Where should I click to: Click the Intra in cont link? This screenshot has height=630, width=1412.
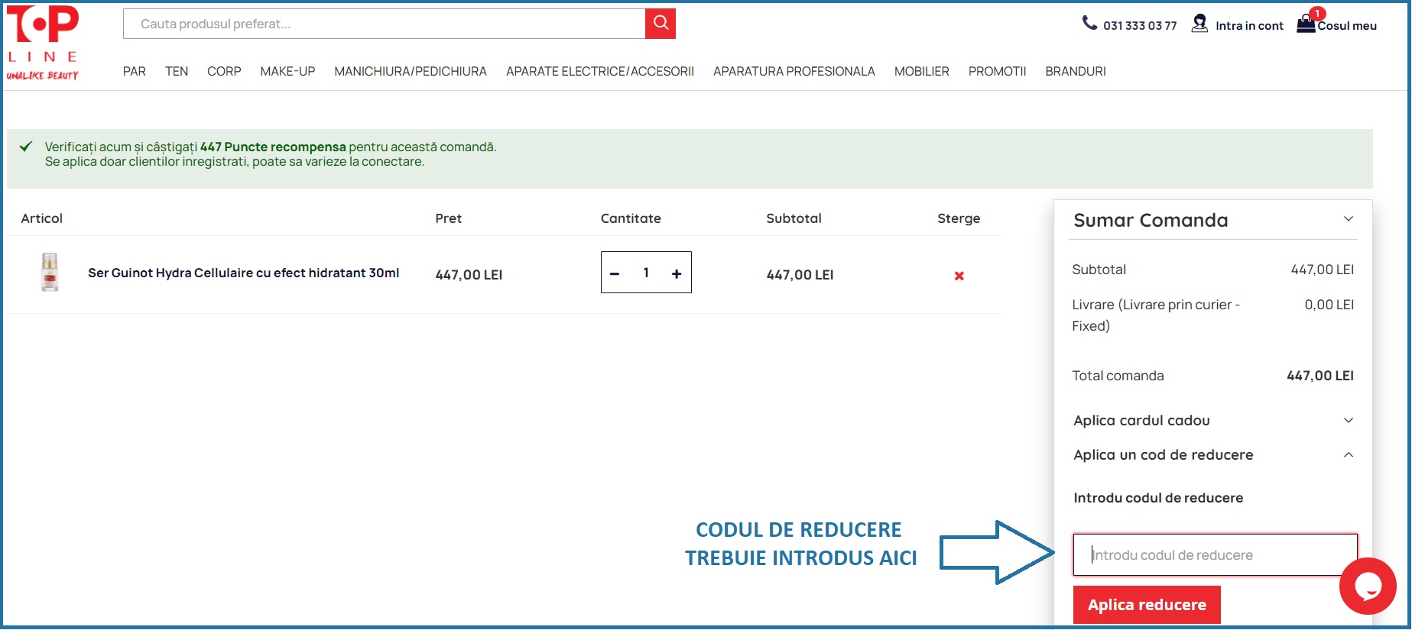click(1249, 25)
